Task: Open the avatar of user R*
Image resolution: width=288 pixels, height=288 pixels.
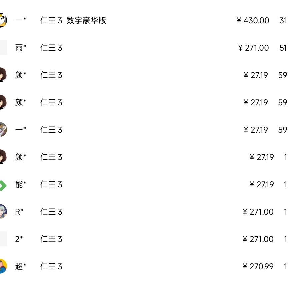Action: click(x=3, y=212)
